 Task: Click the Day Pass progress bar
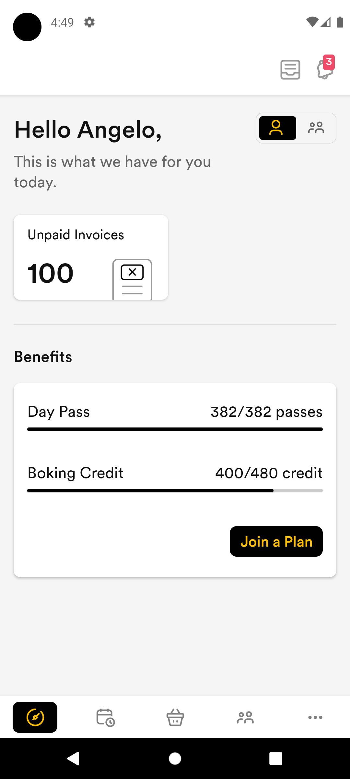pos(175,429)
